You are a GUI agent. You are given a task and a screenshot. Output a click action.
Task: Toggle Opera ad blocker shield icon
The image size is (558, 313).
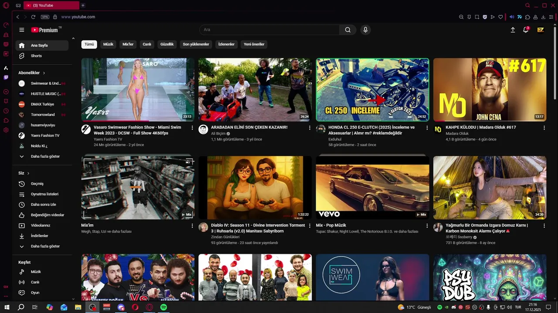pyautogui.click(x=485, y=17)
